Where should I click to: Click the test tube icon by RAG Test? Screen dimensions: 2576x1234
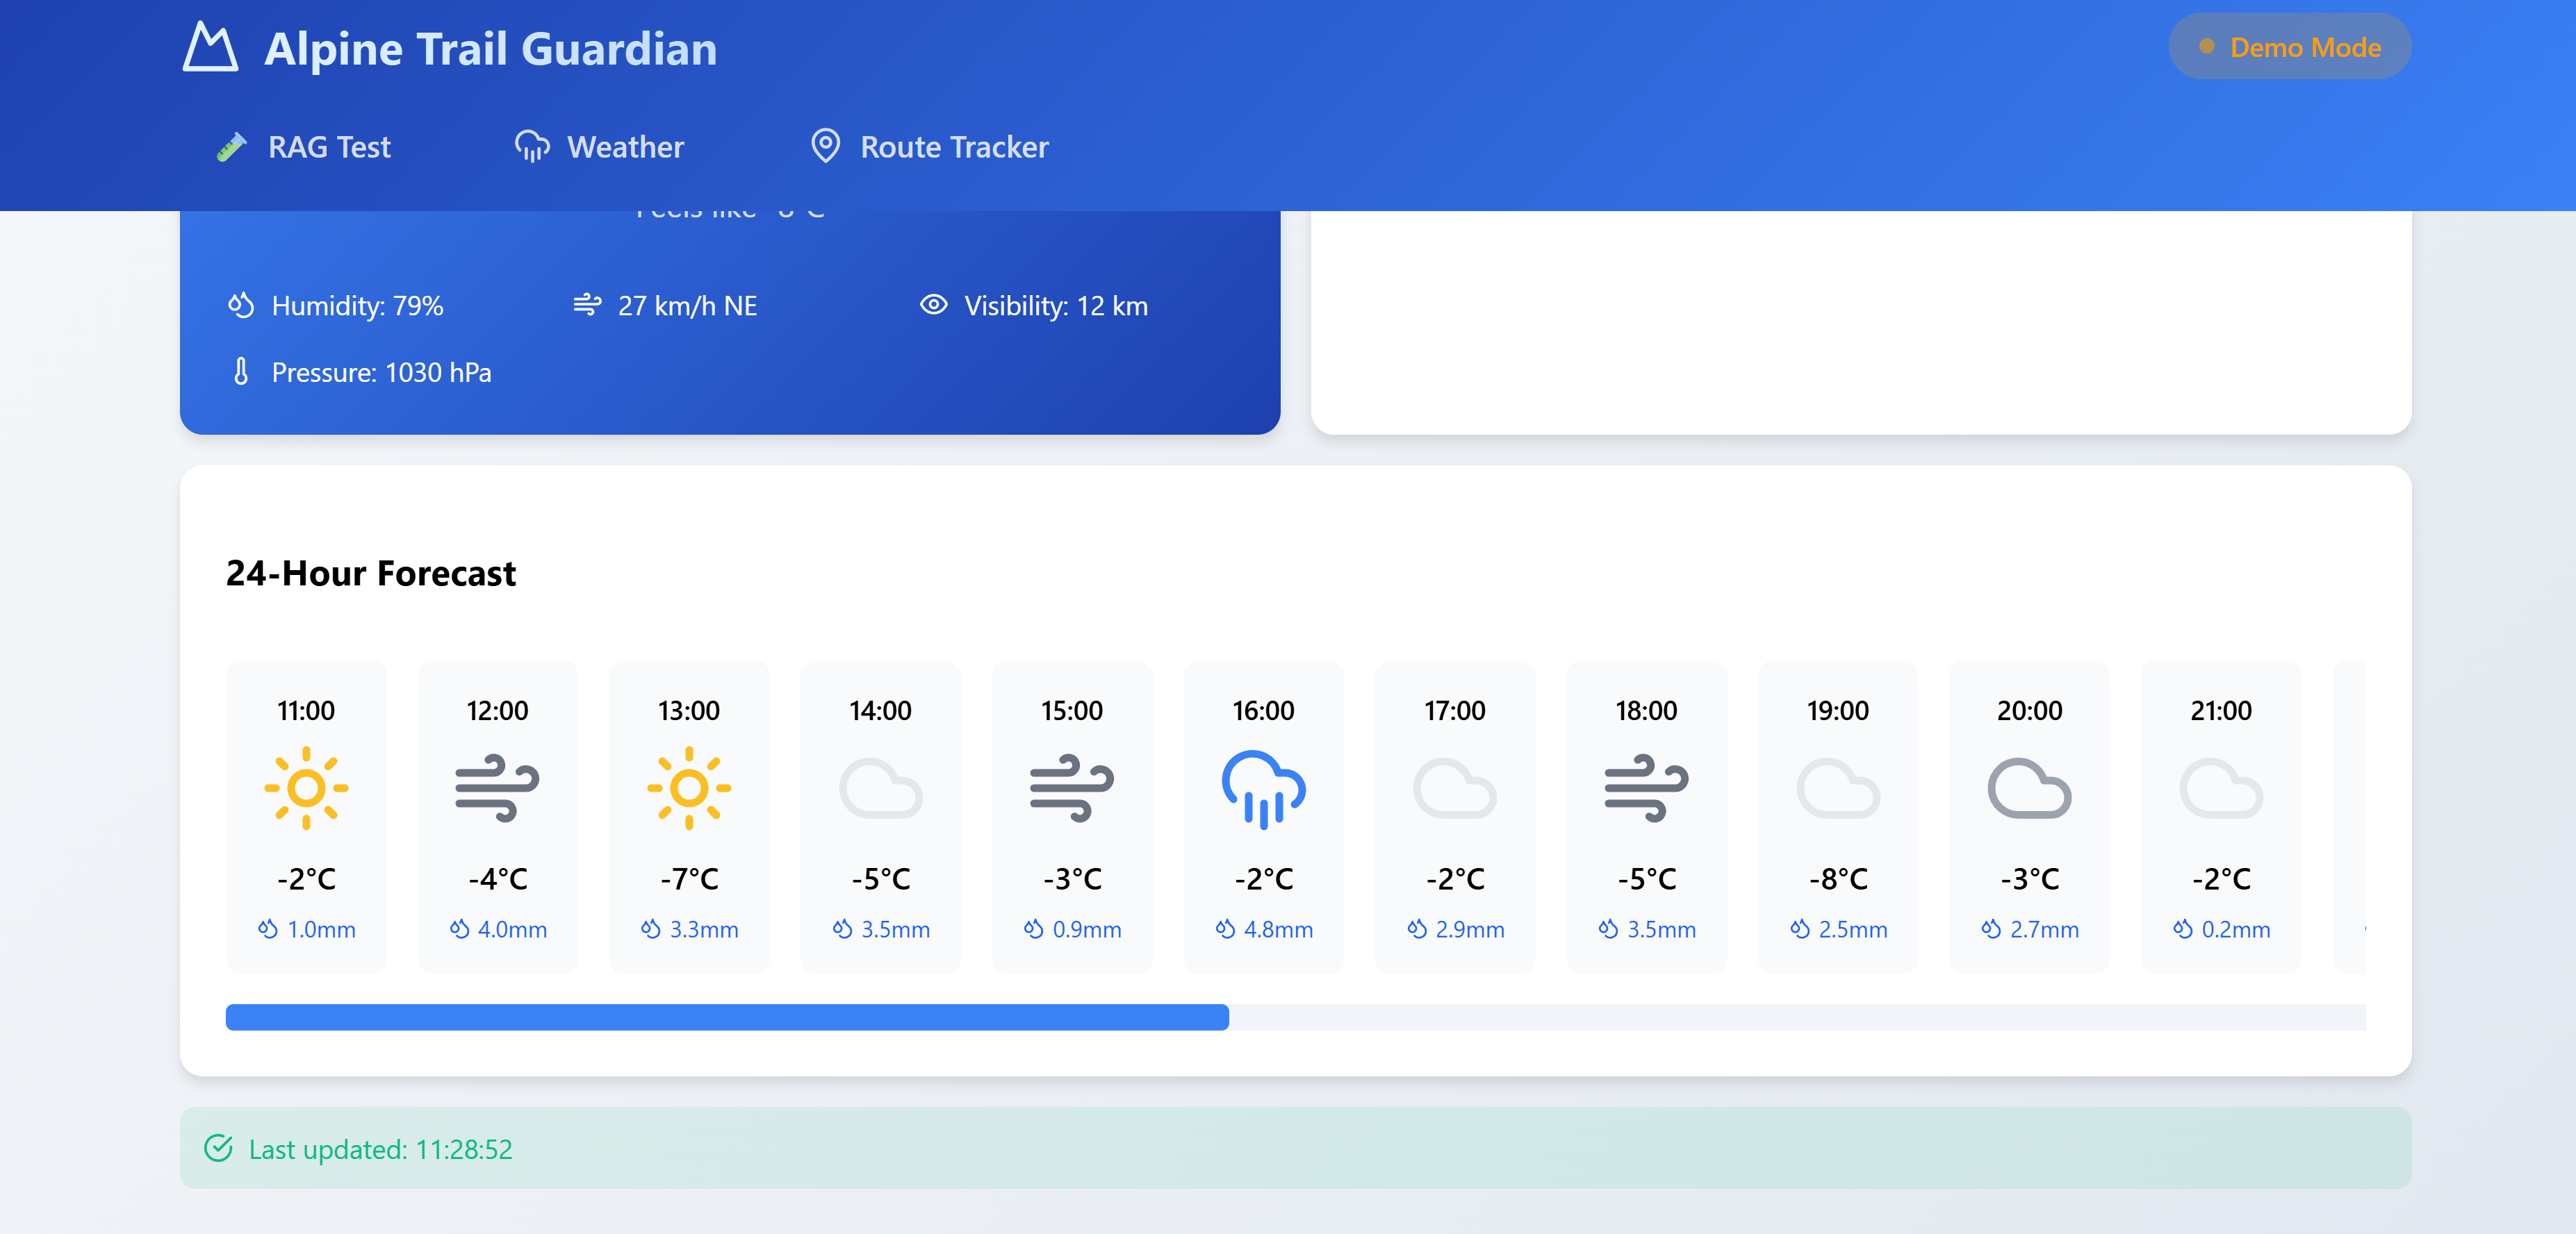(x=232, y=147)
